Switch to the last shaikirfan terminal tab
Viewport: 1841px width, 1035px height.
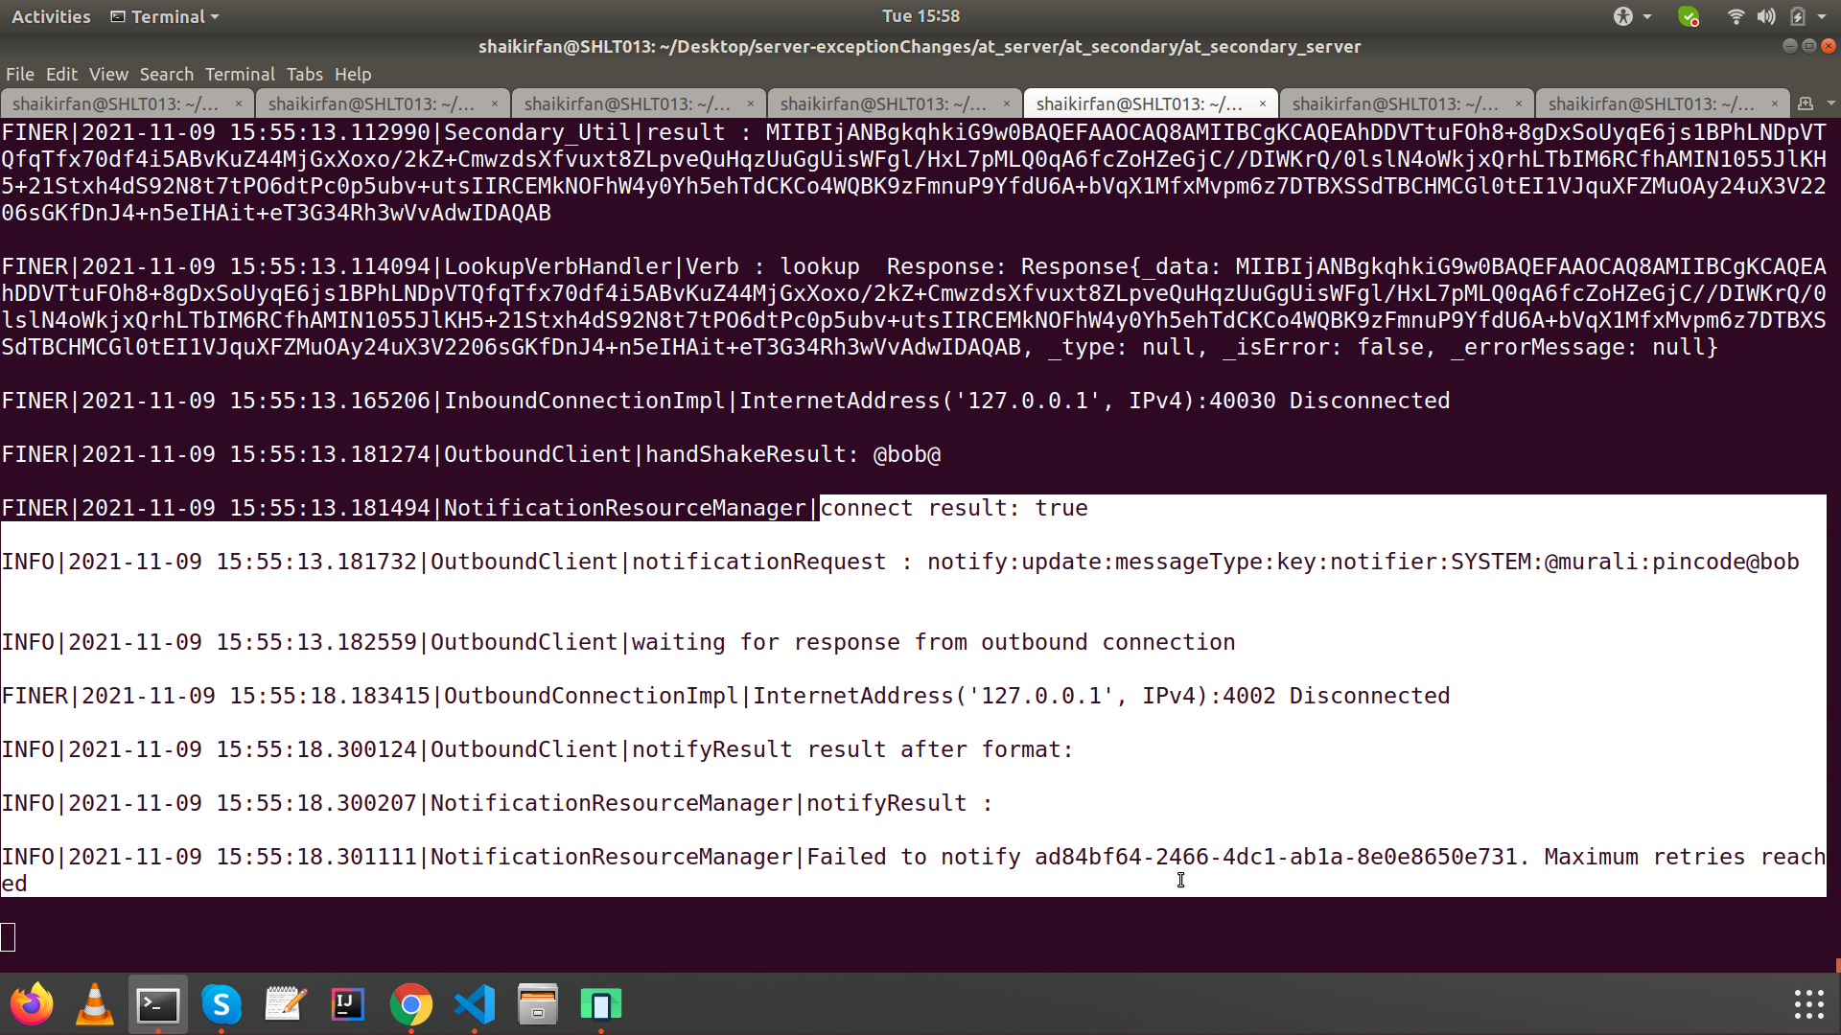coord(1660,103)
